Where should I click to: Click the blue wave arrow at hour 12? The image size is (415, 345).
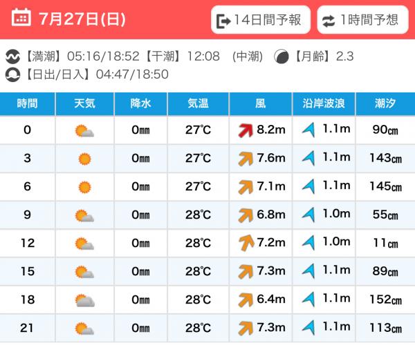pyautogui.click(x=308, y=243)
